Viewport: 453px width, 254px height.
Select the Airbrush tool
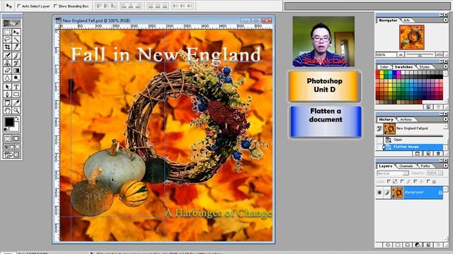tap(7, 56)
